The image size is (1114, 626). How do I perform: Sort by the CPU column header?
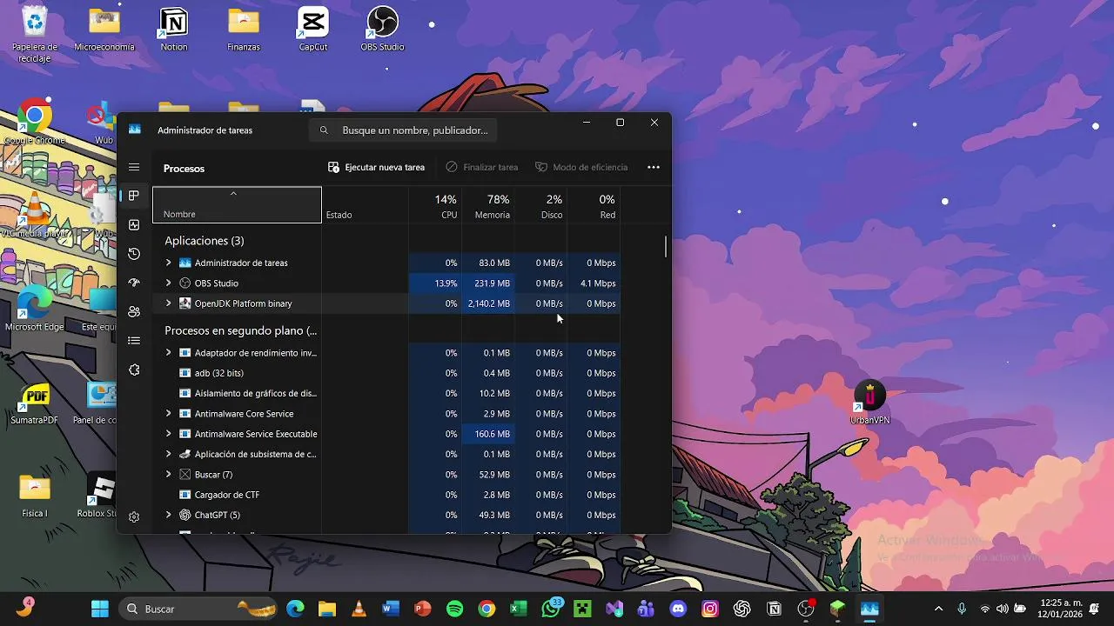pos(435,206)
